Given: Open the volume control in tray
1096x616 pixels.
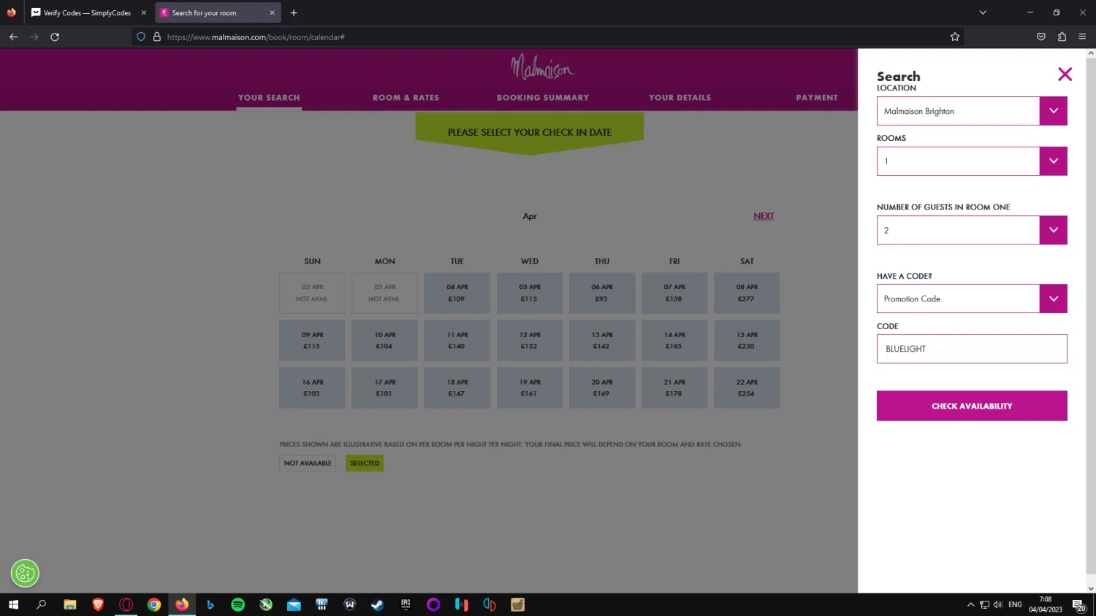Looking at the screenshot, I should pos(997,604).
